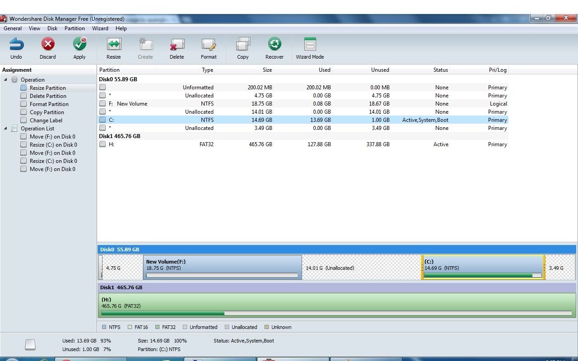This screenshot has height=361, width=578.
Task: Click FAT32 legend color swatch
Action: tap(157, 327)
